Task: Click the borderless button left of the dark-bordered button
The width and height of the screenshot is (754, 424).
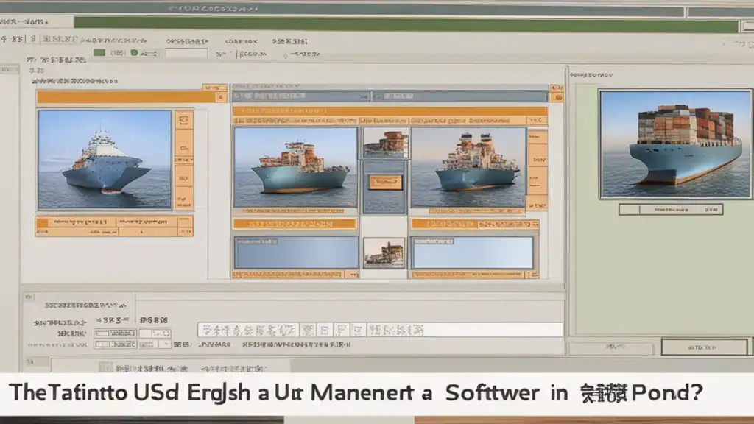Action: (611, 347)
